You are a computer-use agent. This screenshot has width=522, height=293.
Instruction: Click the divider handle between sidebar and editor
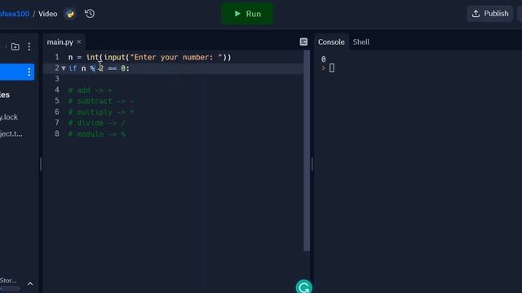pyautogui.click(x=41, y=164)
